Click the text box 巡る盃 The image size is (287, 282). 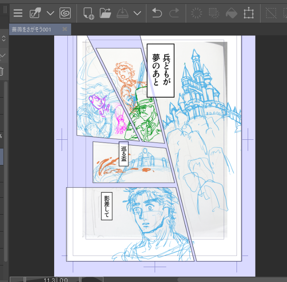point(124,154)
